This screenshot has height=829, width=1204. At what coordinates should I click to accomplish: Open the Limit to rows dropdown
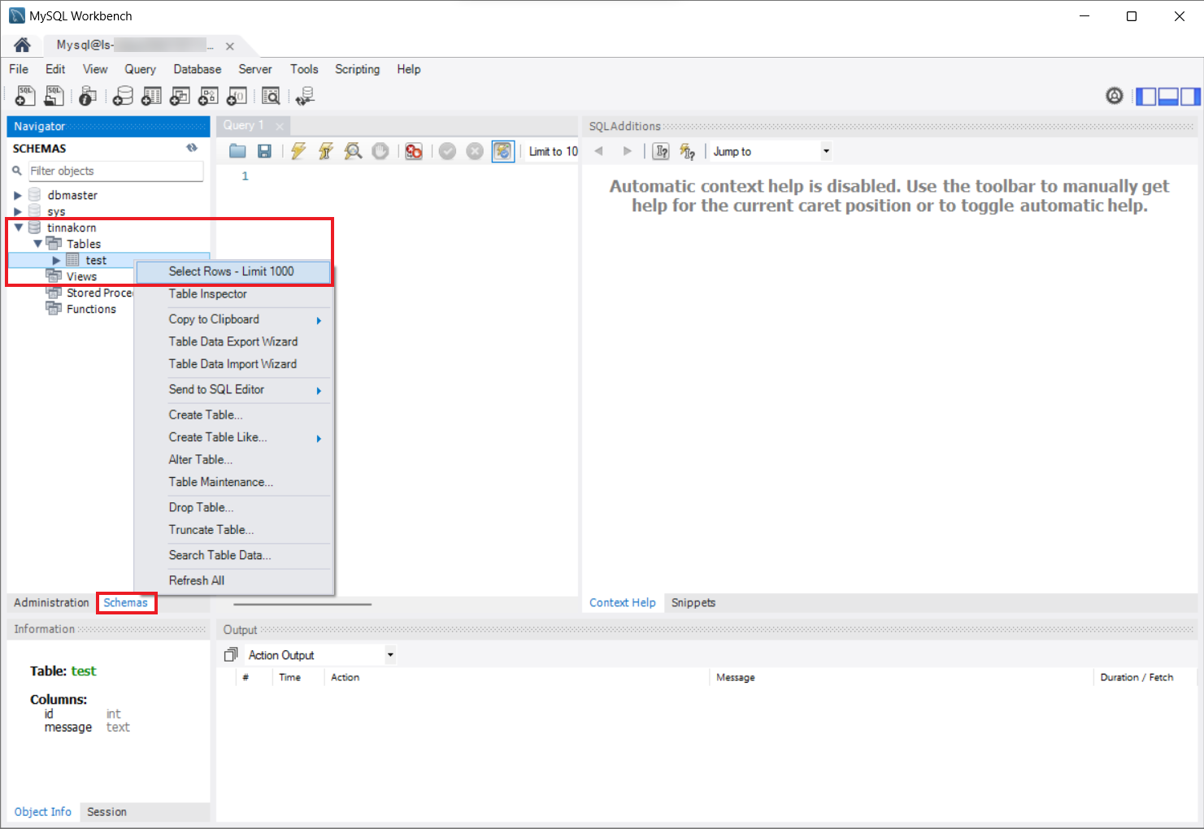coord(553,151)
